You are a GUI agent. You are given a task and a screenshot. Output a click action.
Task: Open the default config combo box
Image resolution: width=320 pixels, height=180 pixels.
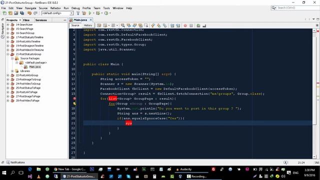57,13
